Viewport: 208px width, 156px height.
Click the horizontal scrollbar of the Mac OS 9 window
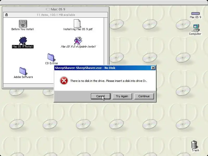pyautogui.click(x=29, y=86)
